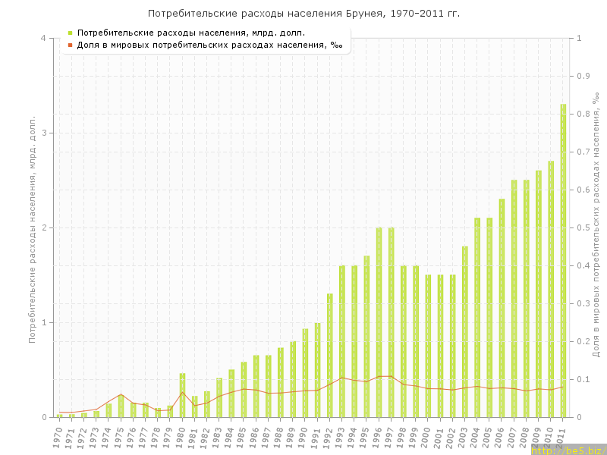The height and width of the screenshot is (455, 607).
Task: Click the left vertical axis title
Action: coord(33,227)
